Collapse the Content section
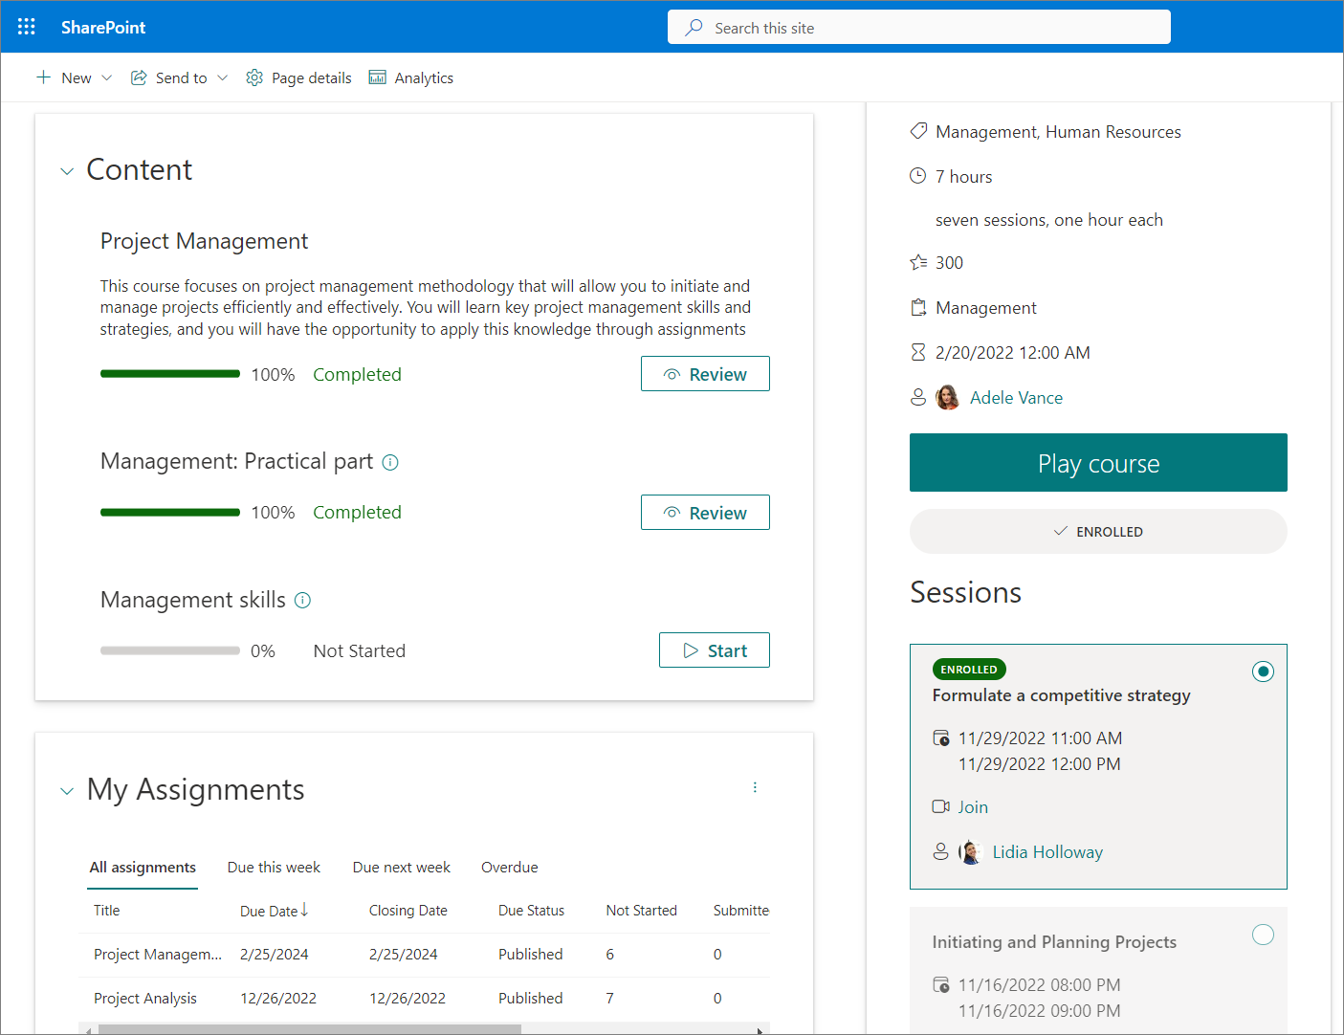This screenshot has height=1035, width=1344. tap(67, 171)
